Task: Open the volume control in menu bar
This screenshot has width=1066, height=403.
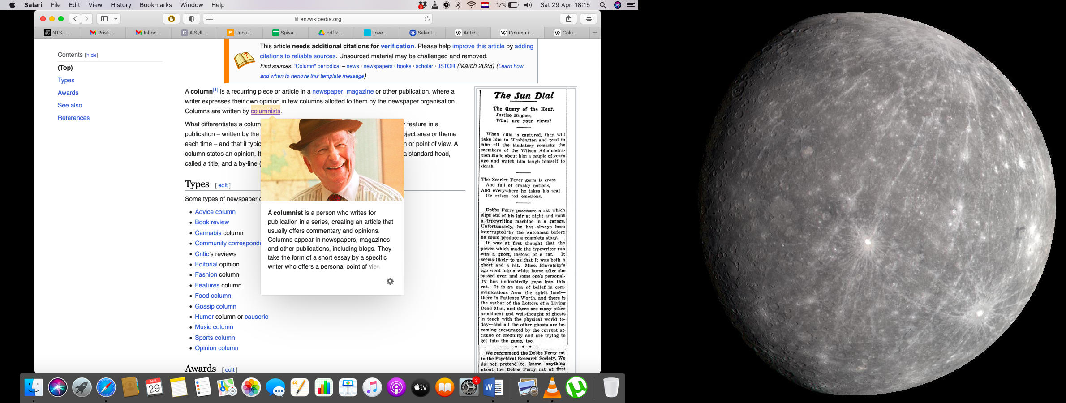Action: pyautogui.click(x=528, y=5)
